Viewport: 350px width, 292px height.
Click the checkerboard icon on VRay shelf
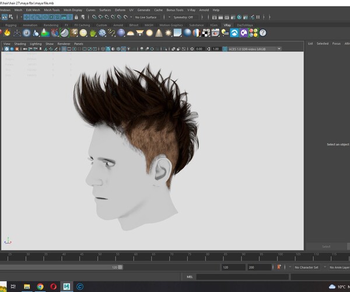click(206, 33)
